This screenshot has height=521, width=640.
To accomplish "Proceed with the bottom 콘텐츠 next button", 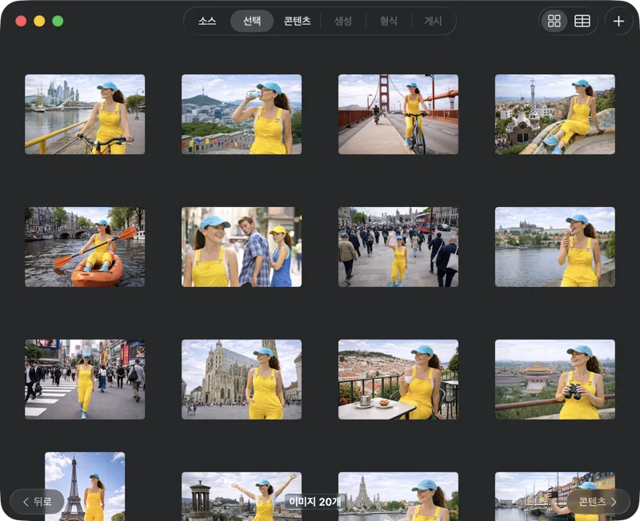I will click(598, 502).
